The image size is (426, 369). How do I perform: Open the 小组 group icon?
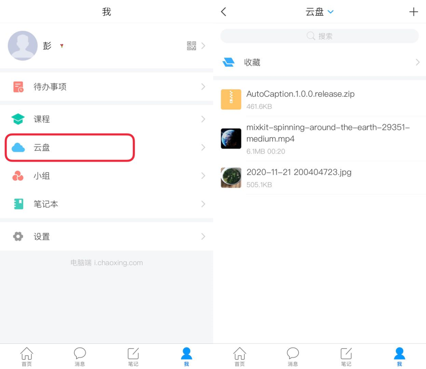coord(18,176)
